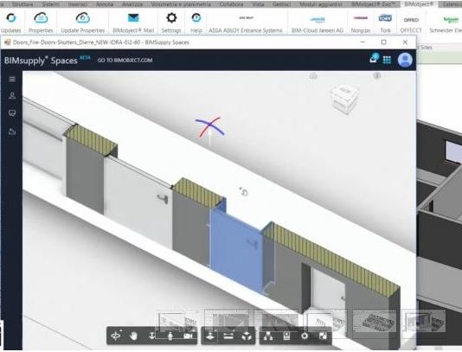
Task: Open the Help tool in ribbon
Action: pyautogui.click(x=196, y=22)
